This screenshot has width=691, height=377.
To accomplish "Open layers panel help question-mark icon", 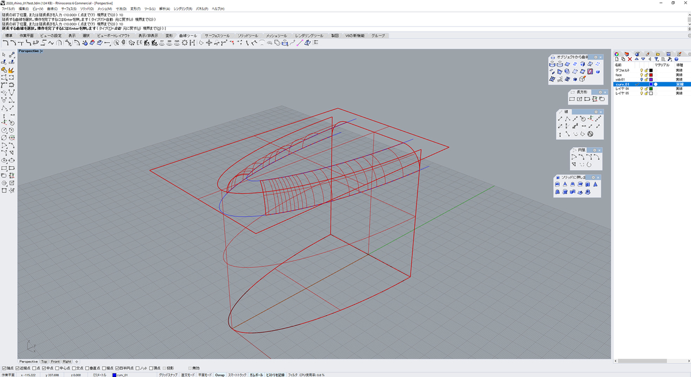I will click(x=676, y=59).
